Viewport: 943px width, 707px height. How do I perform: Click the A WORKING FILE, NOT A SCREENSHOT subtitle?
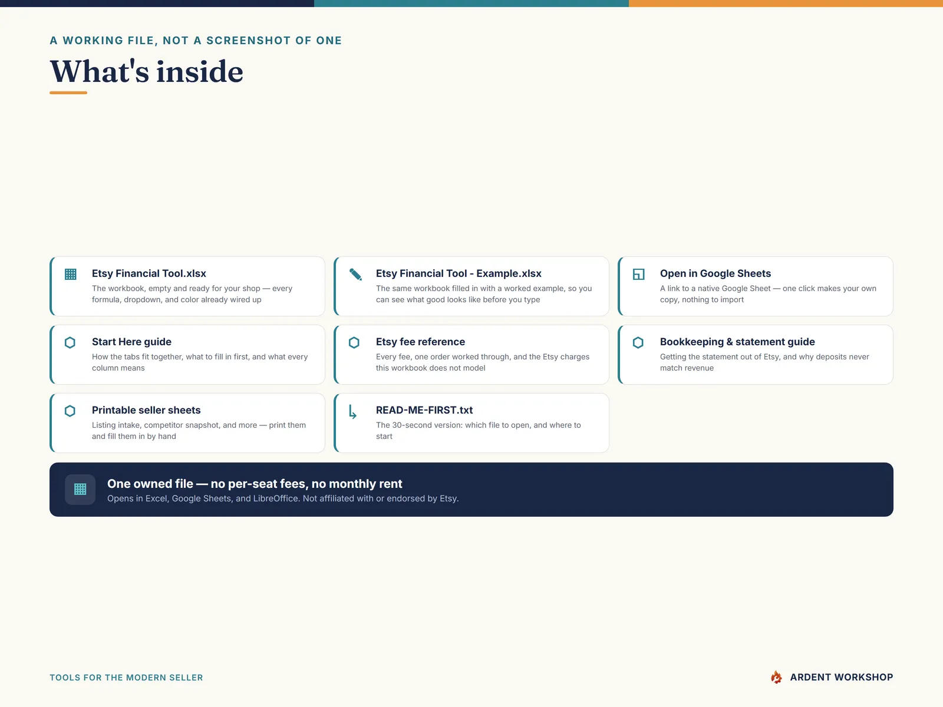tap(196, 40)
